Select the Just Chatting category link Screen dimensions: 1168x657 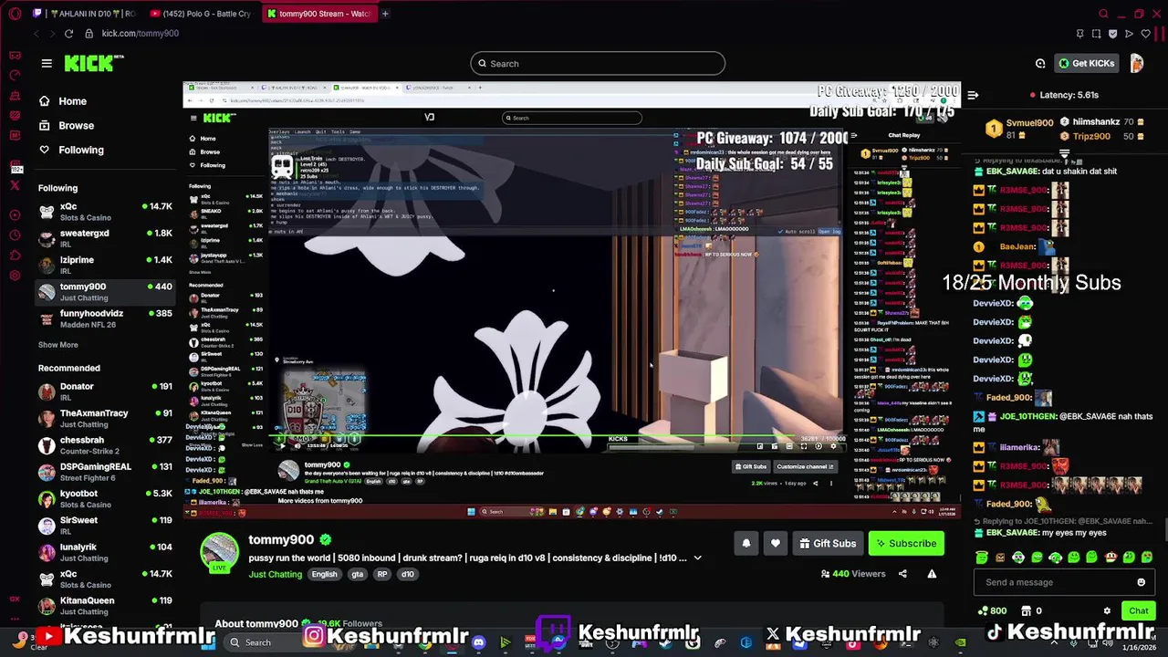click(x=275, y=574)
